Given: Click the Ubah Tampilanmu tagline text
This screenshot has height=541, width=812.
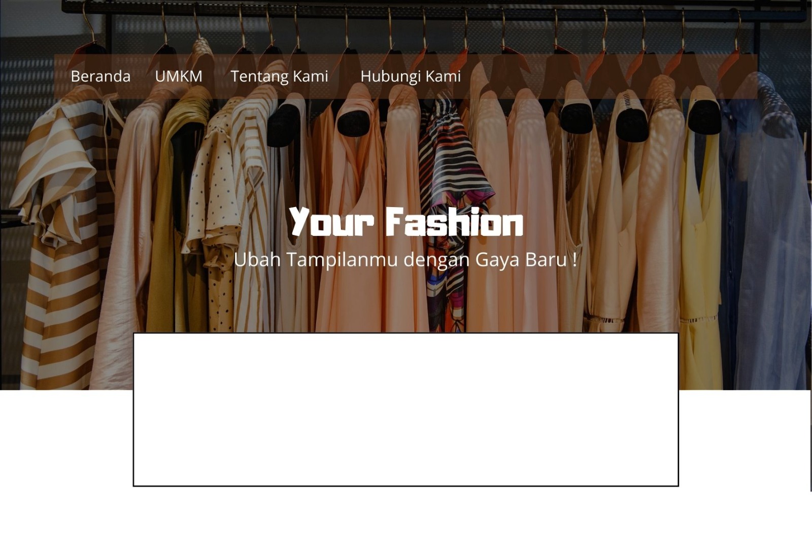Looking at the screenshot, I should (405, 259).
